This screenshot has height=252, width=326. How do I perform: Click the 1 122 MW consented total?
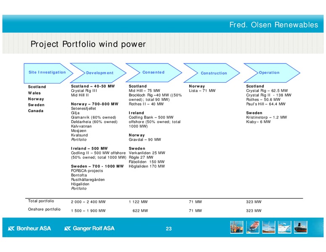click(x=138, y=202)
